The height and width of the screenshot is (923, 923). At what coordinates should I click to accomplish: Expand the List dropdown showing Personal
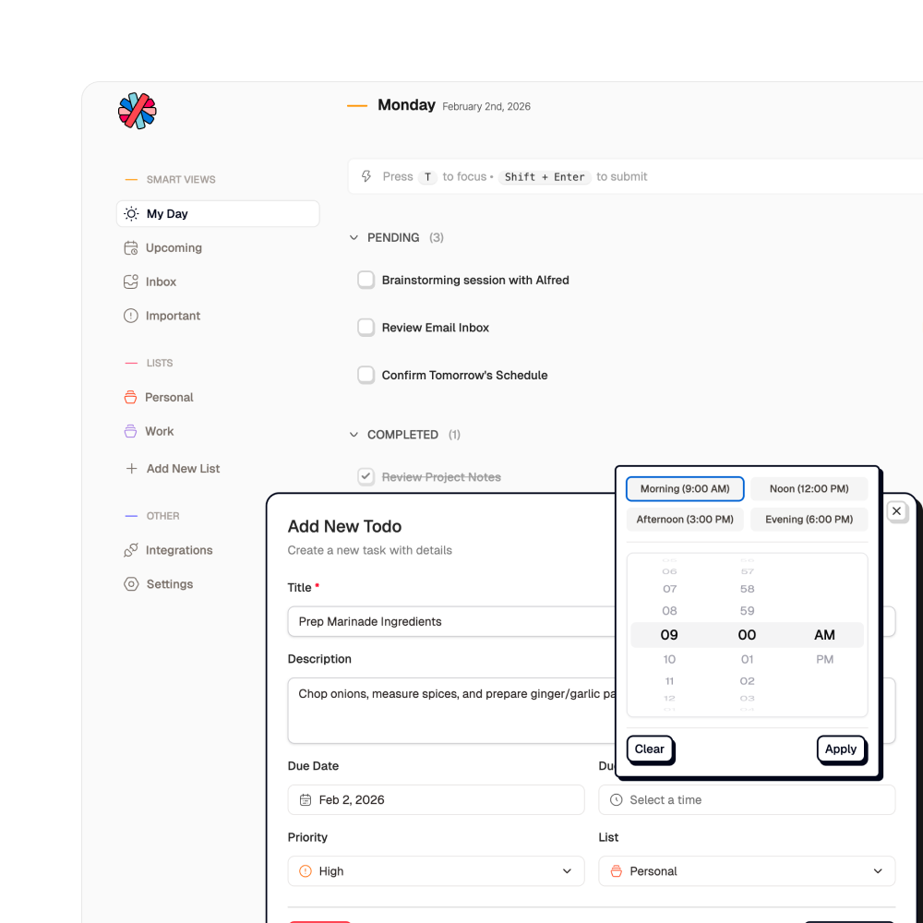pyautogui.click(x=746, y=871)
